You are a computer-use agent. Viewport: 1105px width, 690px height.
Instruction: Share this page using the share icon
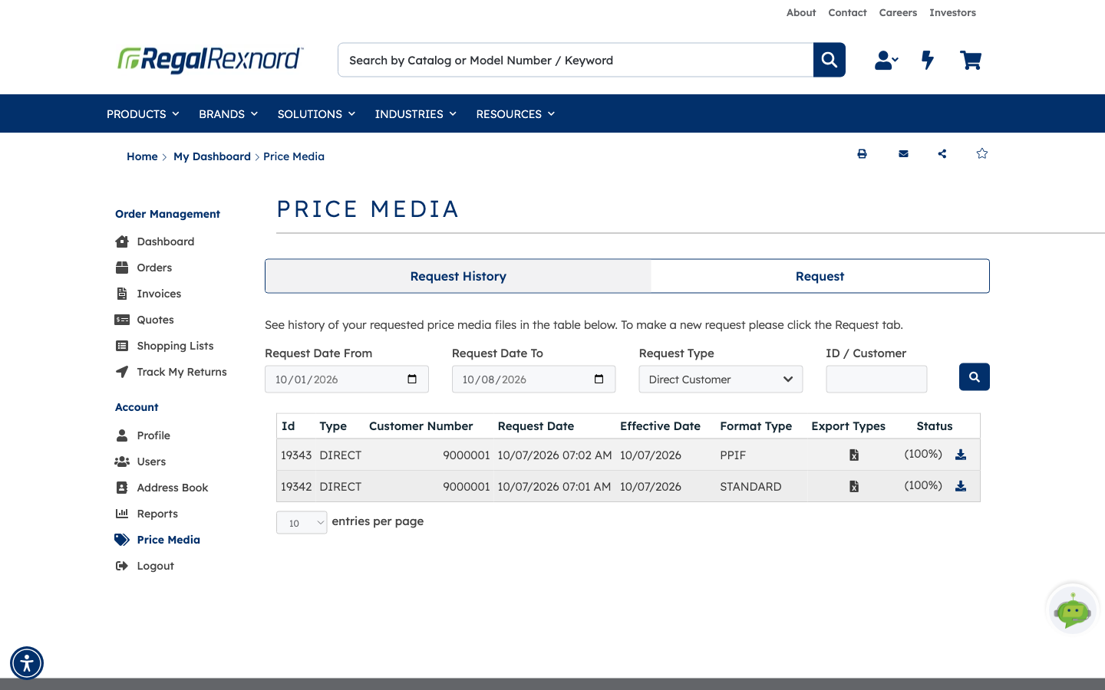pos(942,153)
